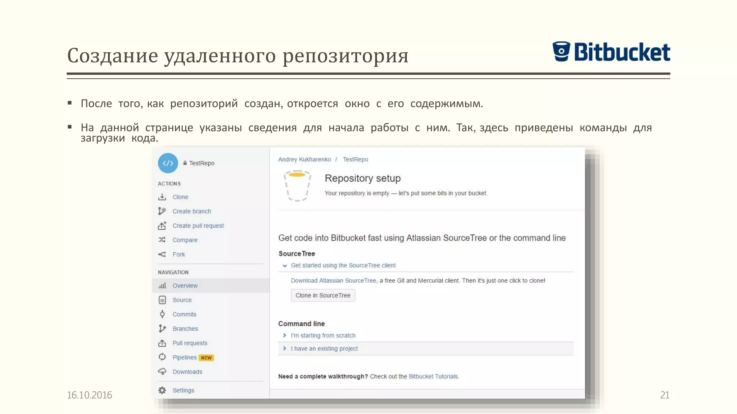Click the Fork icon

click(162, 254)
